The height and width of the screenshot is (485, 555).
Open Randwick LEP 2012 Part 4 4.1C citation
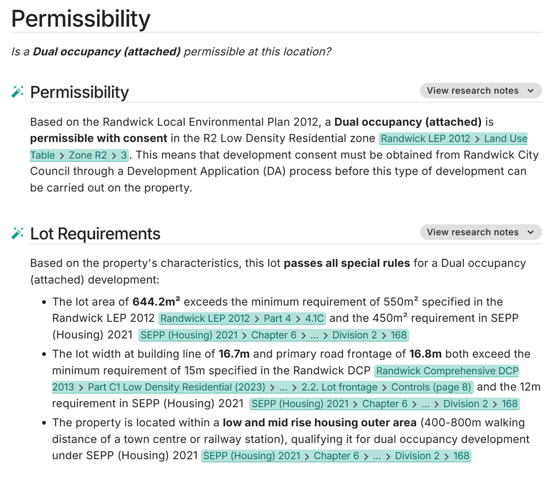point(242,318)
